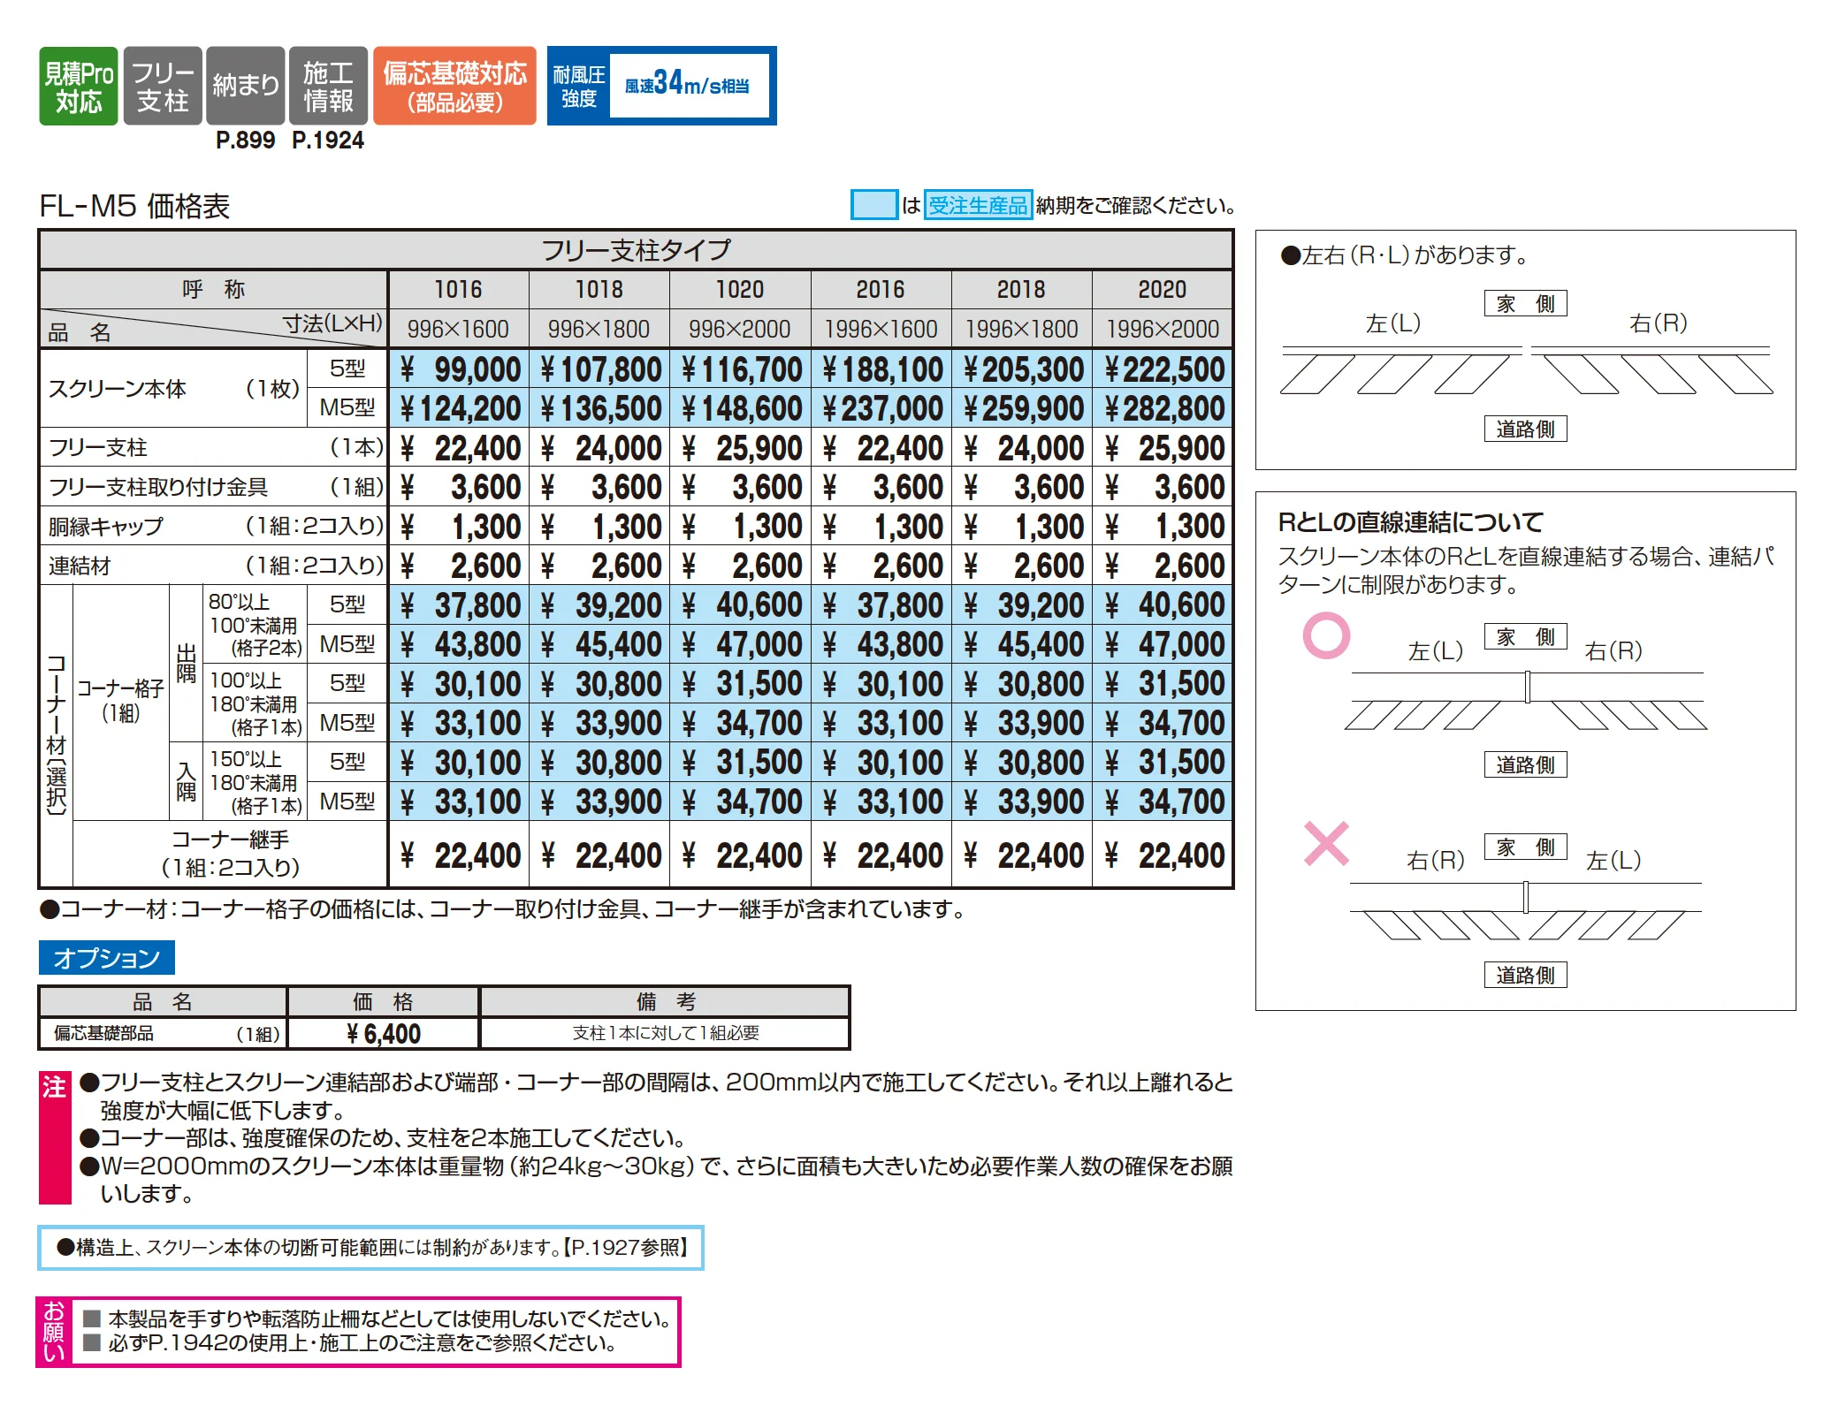Screen dimensions: 1823x1421
Task: Click the 偏芯基礎部品 option row
Action: [164, 1033]
